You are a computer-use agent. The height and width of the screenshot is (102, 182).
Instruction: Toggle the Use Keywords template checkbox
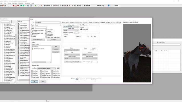(x=52, y=77)
